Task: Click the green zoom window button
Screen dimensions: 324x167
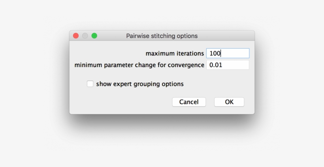Action: coord(94,36)
